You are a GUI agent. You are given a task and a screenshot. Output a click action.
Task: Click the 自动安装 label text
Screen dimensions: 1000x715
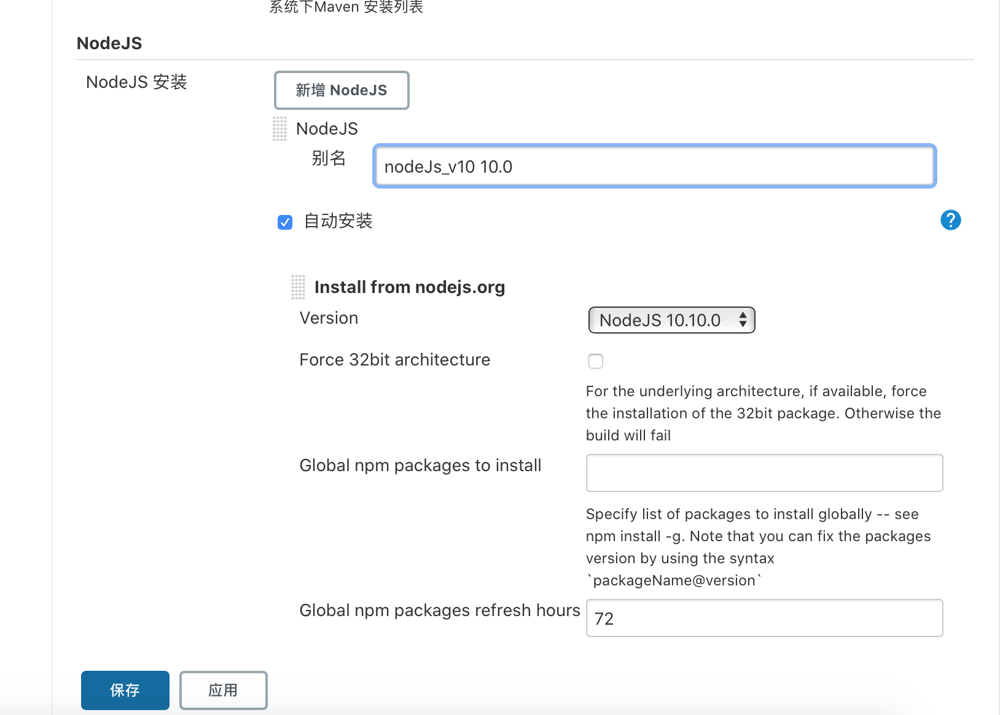(x=338, y=221)
